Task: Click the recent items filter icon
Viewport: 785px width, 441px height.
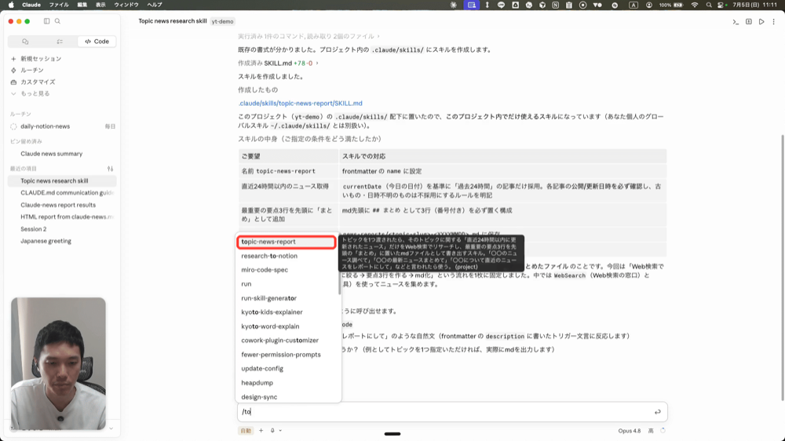Action: tap(110, 169)
